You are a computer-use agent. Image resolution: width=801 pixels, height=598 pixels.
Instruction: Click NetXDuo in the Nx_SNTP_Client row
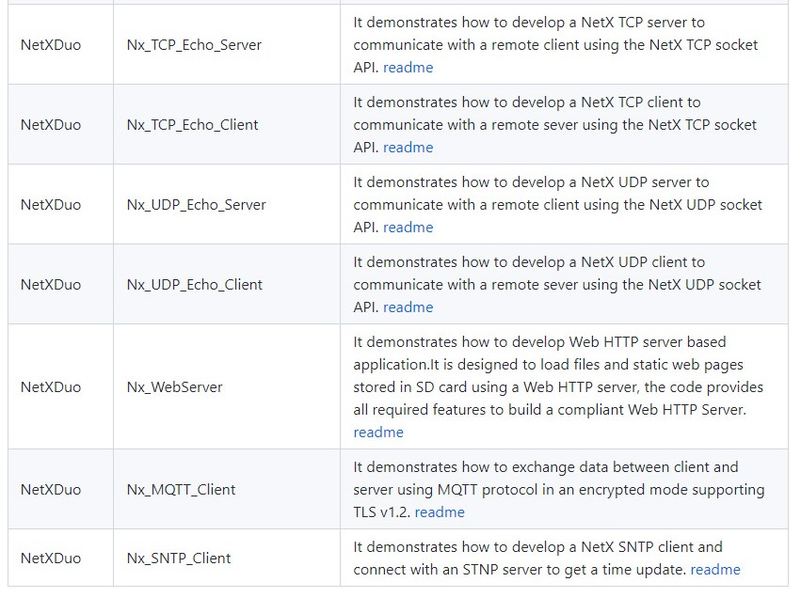51,559
